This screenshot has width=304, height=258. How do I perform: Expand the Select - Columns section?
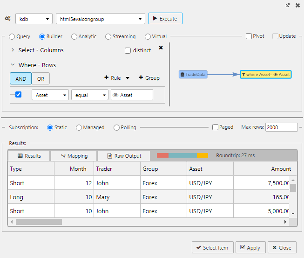pyautogui.click(x=13, y=50)
